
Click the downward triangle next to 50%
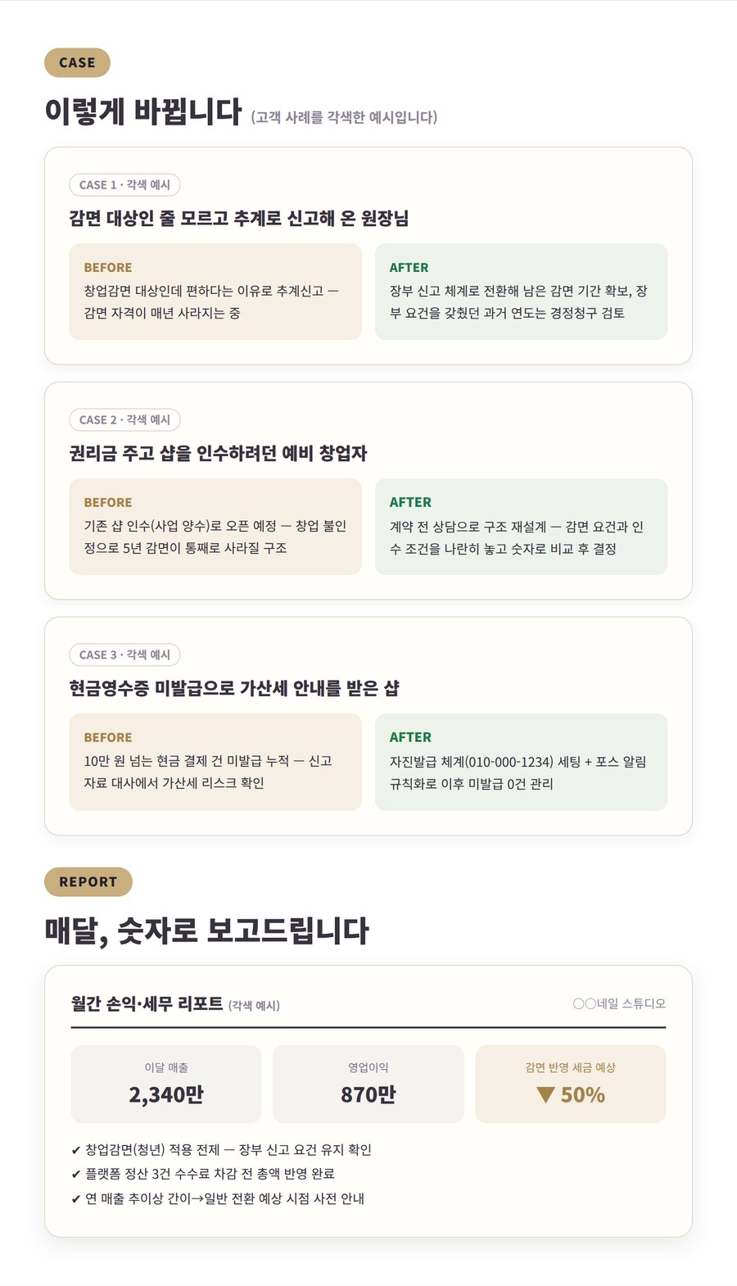point(545,1095)
